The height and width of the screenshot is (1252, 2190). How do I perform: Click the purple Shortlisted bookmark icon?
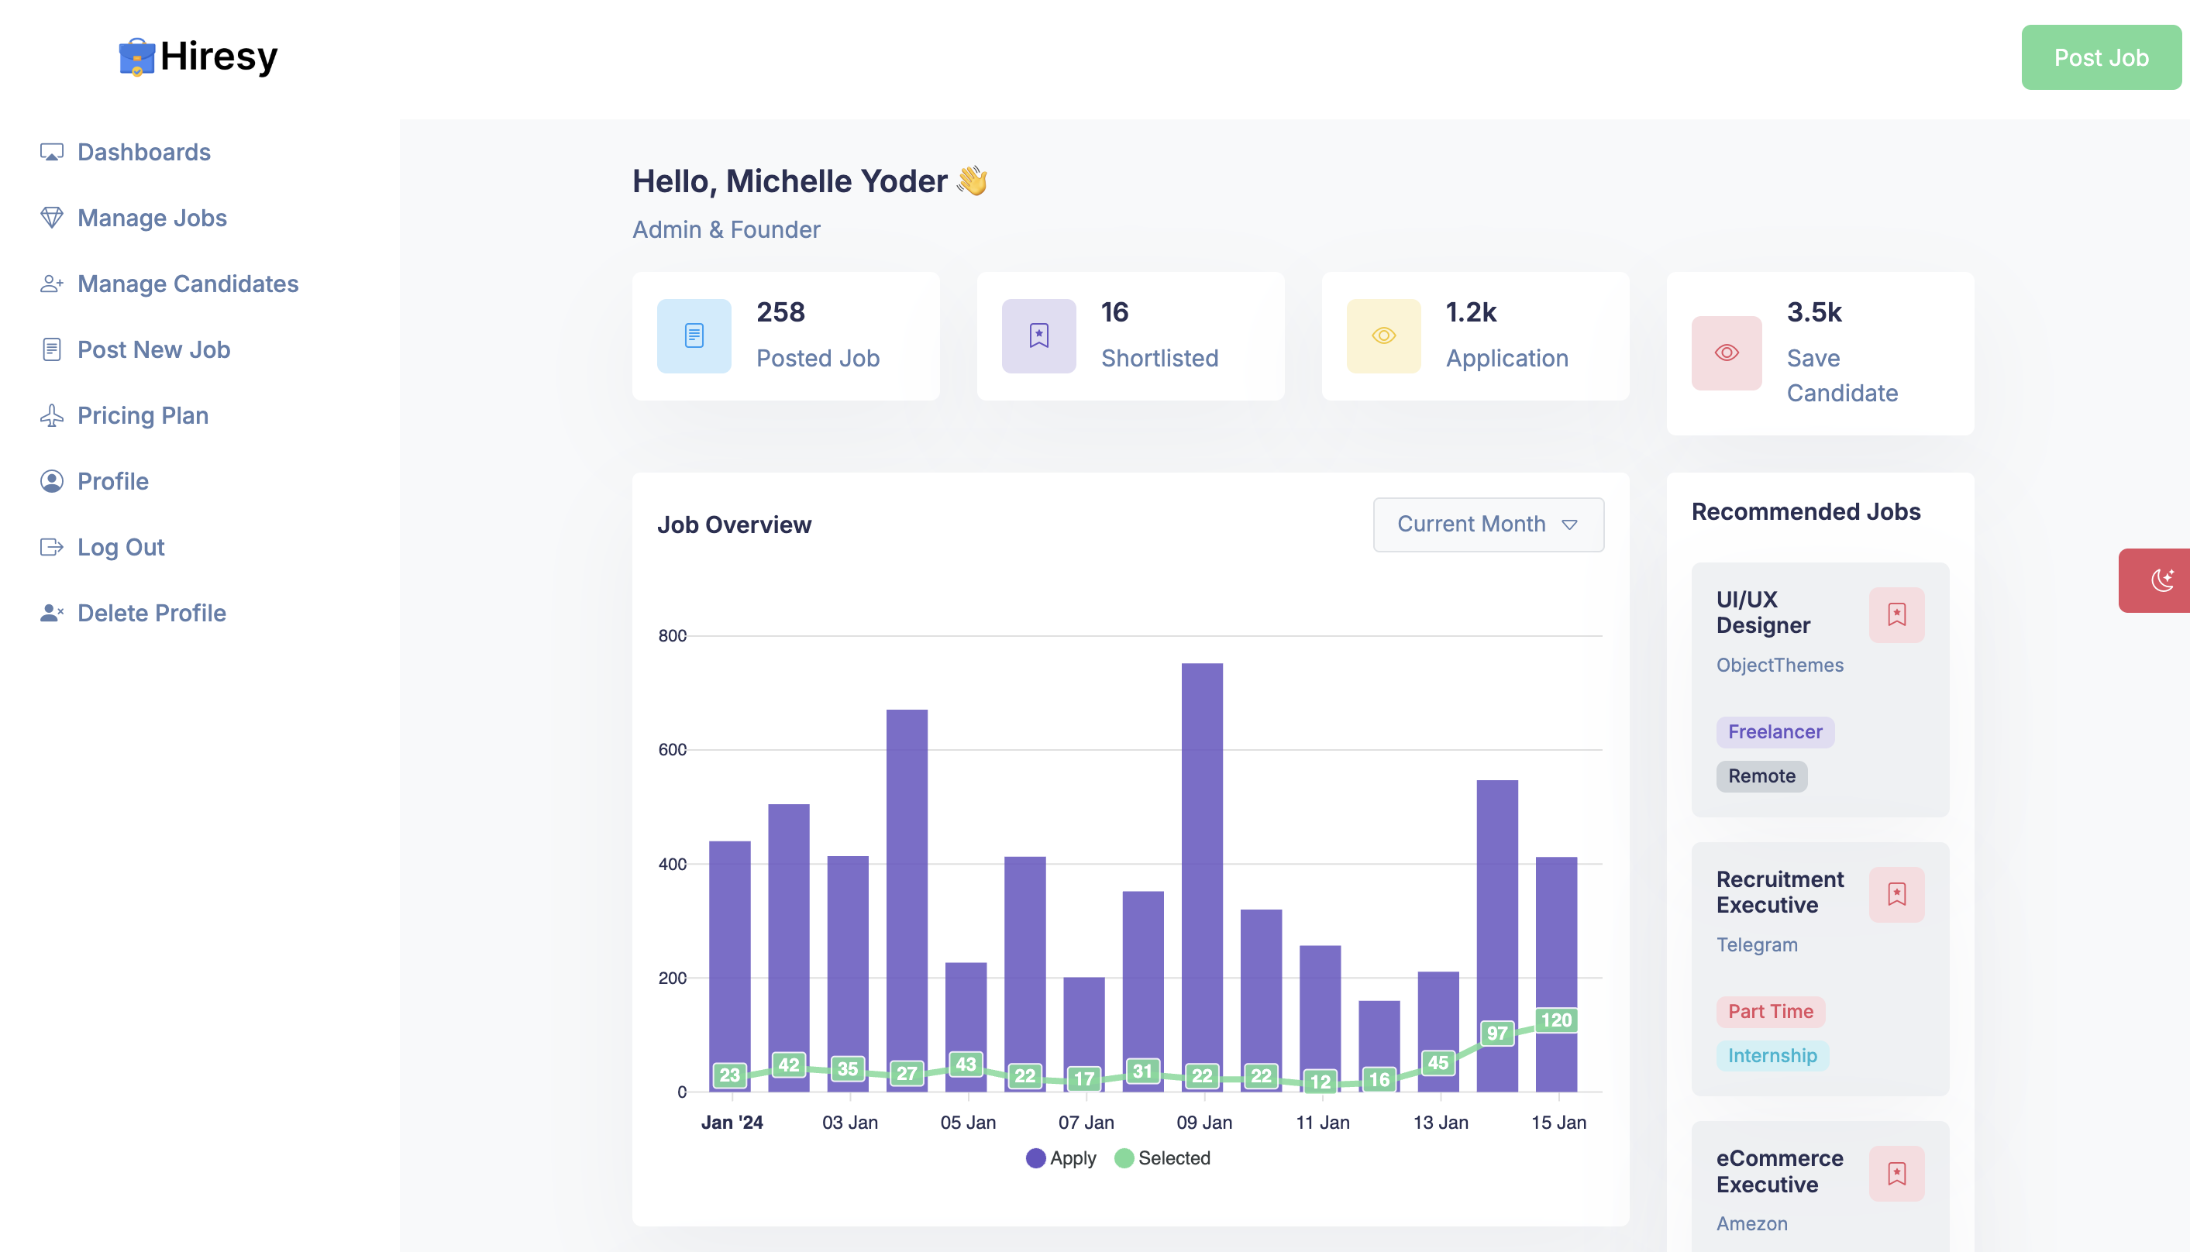1038,335
